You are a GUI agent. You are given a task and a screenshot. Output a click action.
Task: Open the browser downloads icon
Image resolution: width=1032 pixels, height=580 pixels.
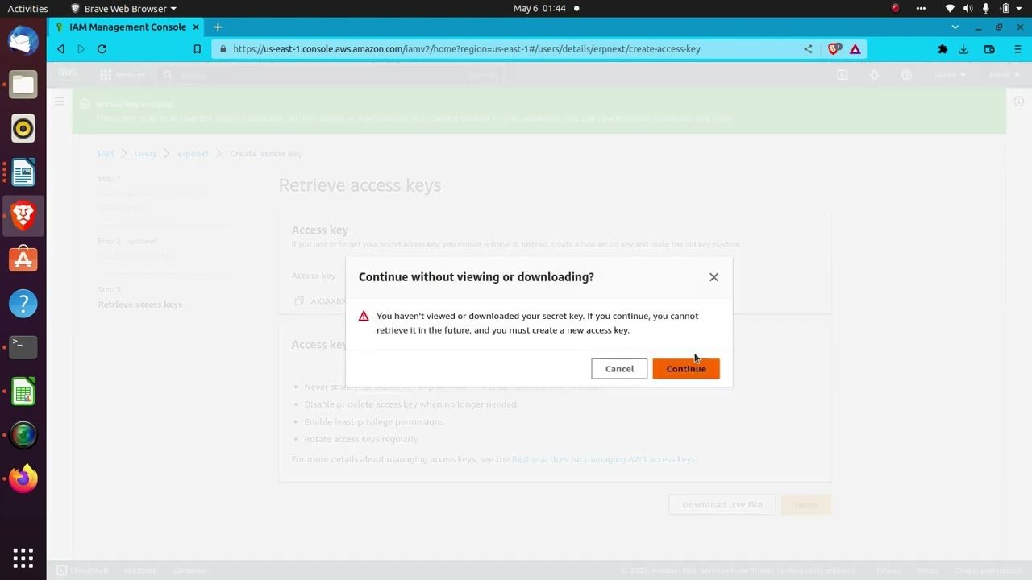[963, 49]
